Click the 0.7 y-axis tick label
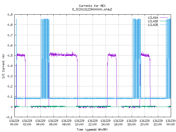 [x=10, y=35]
